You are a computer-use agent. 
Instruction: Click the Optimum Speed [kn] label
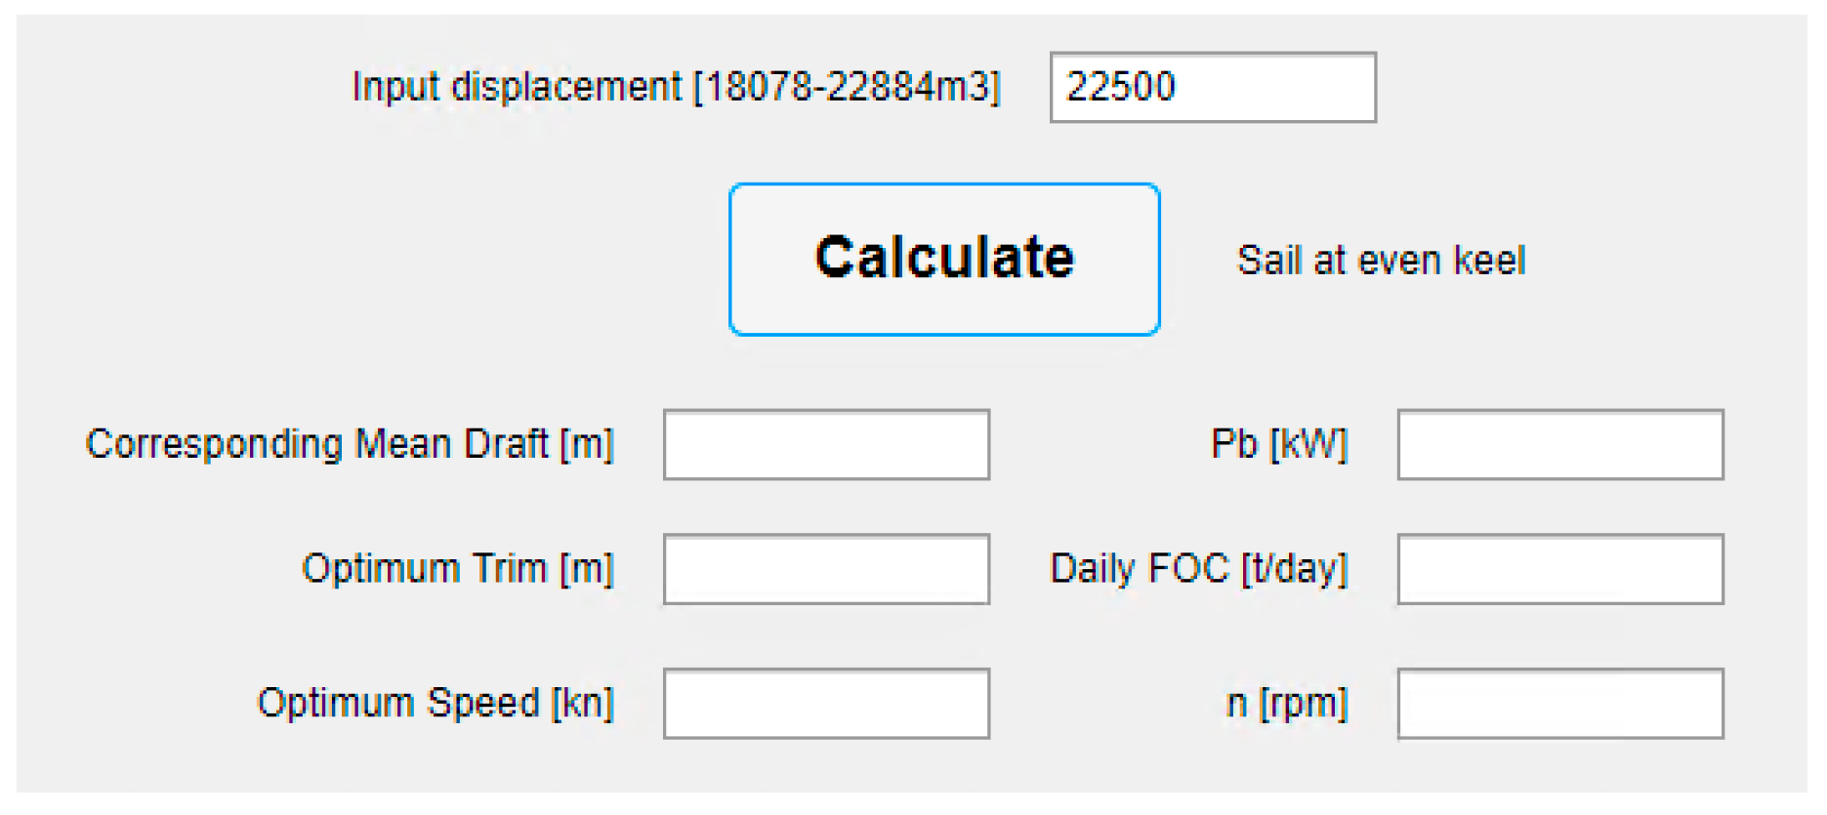point(436,703)
